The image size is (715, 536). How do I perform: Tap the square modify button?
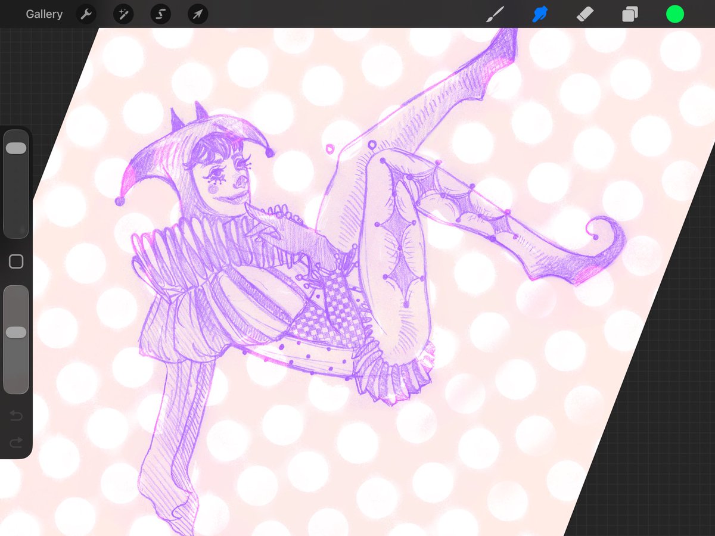(x=16, y=261)
